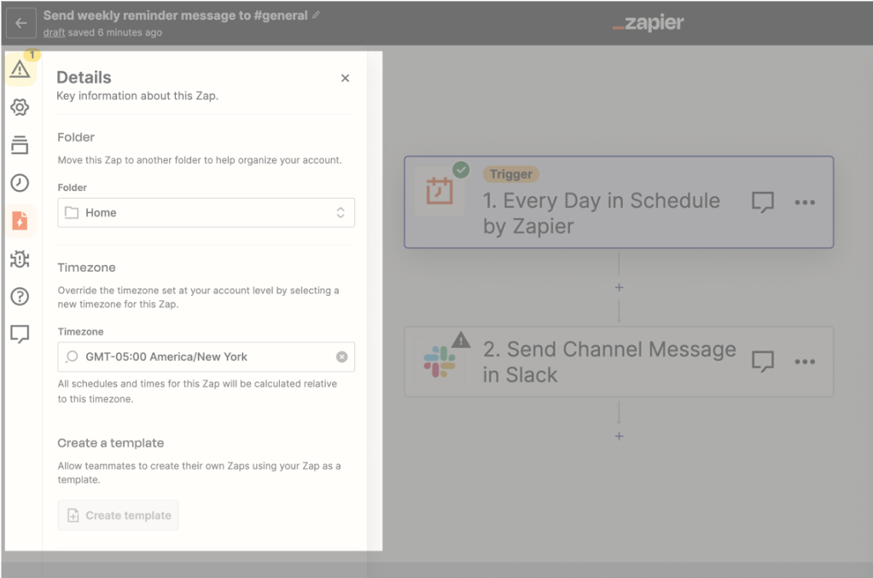
Task: Click the "Create a template" heading
Action: pyautogui.click(x=111, y=442)
